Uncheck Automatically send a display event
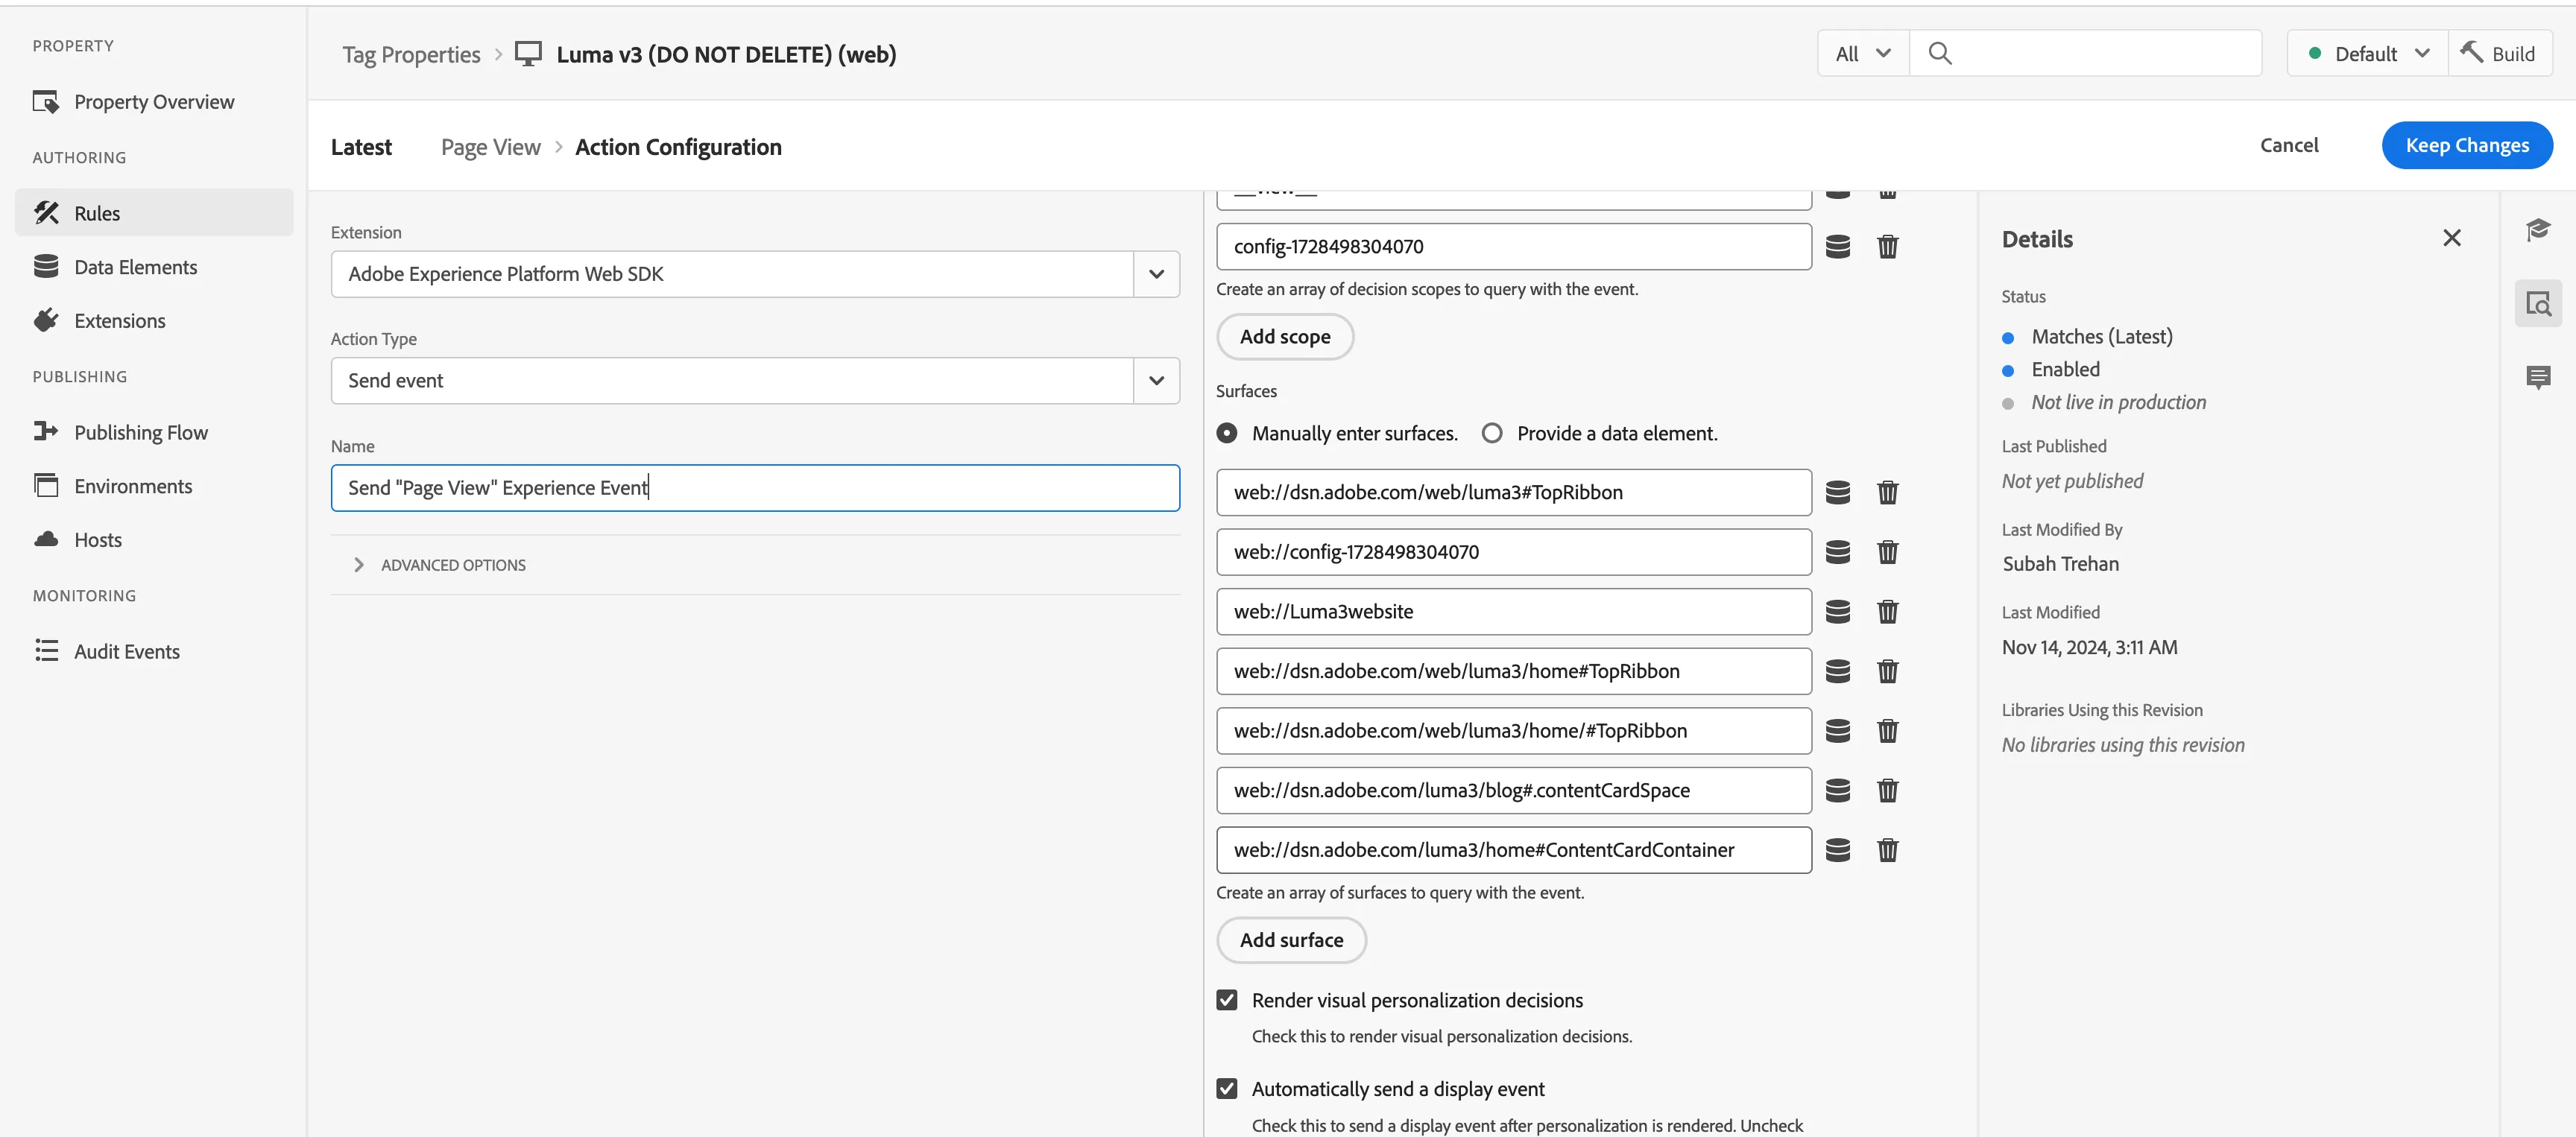Viewport: 2576px width, 1137px height. pyautogui.click(x=1227, y=1088)
